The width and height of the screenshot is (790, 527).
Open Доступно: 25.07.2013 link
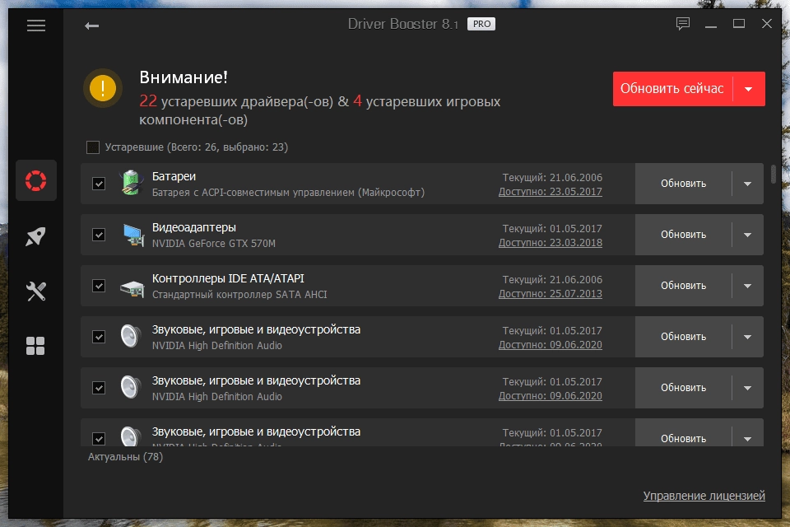coord(551,293)
